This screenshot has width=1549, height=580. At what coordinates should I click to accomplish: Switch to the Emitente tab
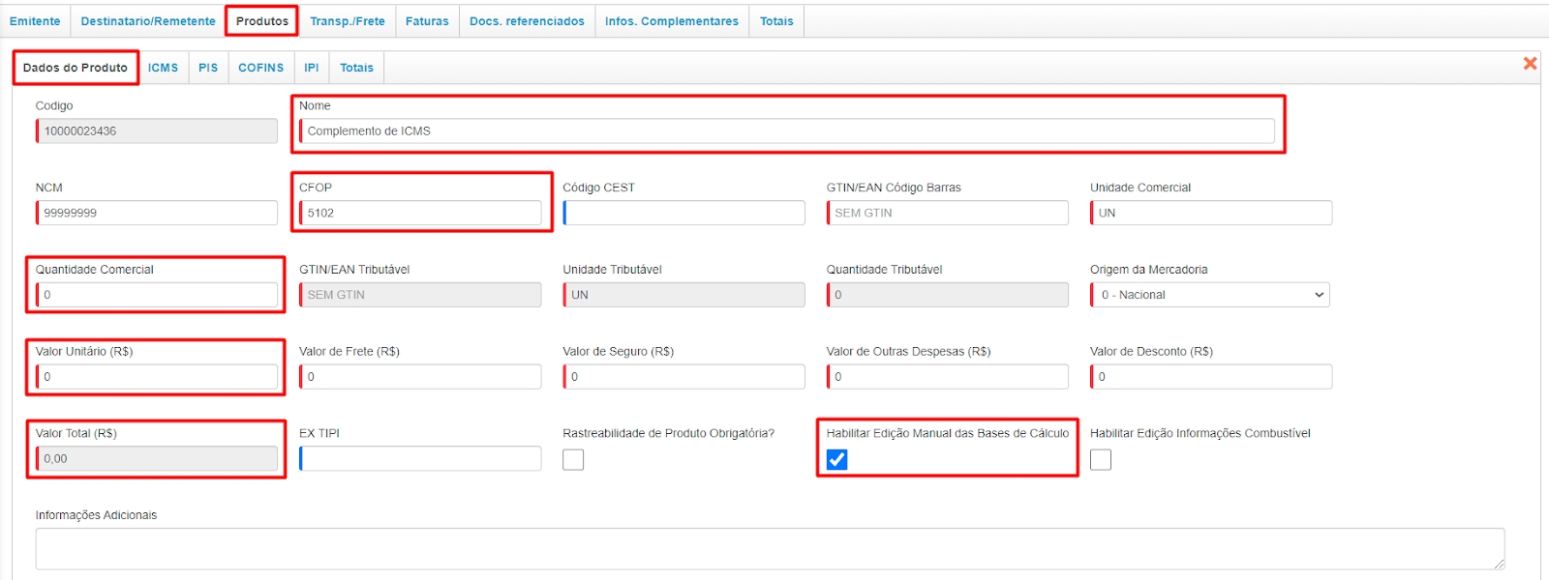coord(35,21)
